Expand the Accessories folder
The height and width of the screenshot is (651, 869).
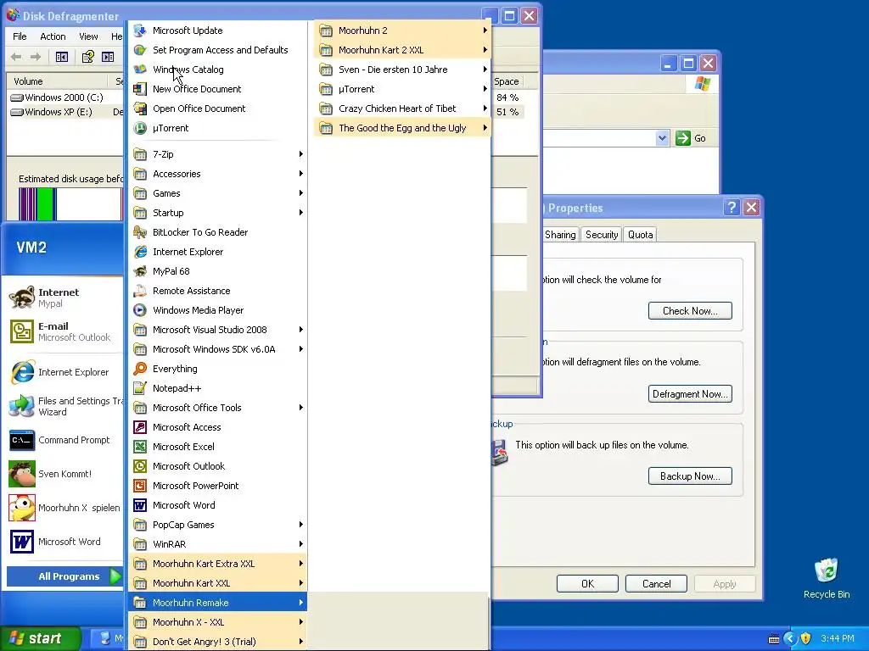[x=217, y=174]
